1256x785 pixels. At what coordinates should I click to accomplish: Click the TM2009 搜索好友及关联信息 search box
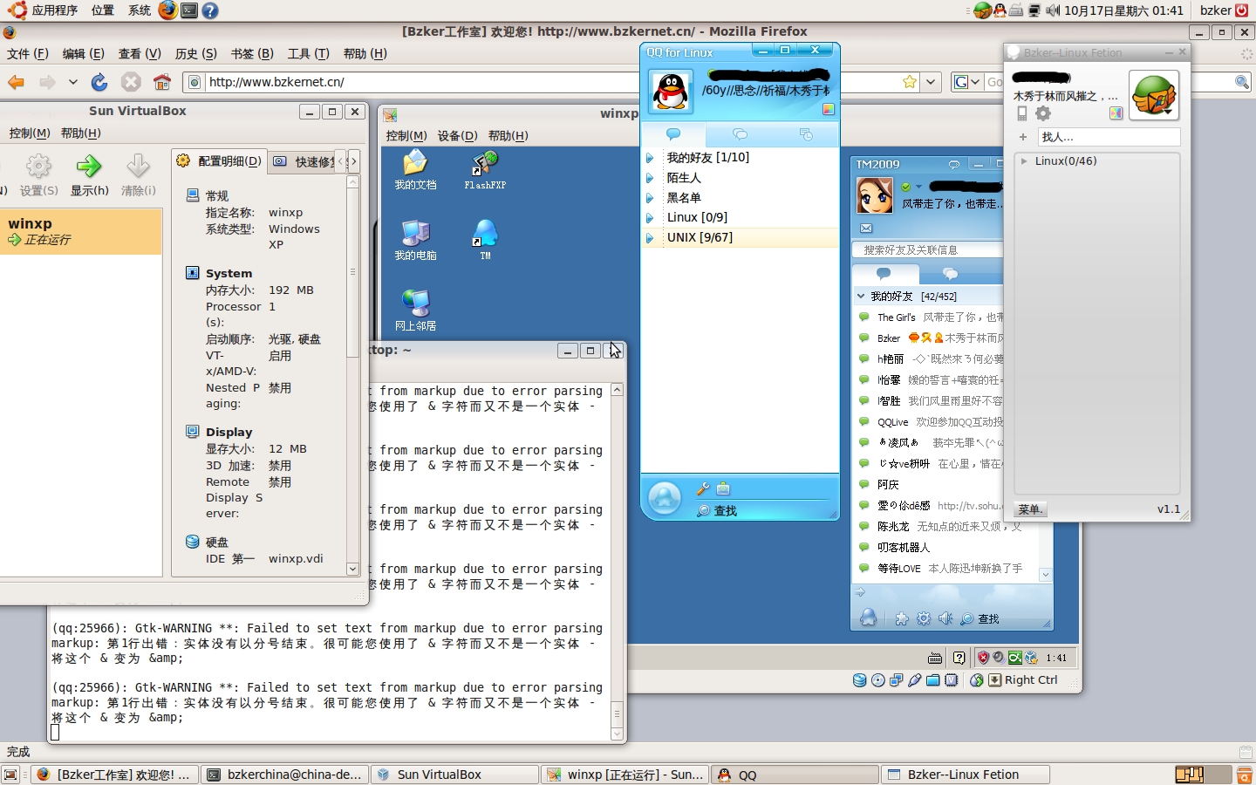coord(928,250)
